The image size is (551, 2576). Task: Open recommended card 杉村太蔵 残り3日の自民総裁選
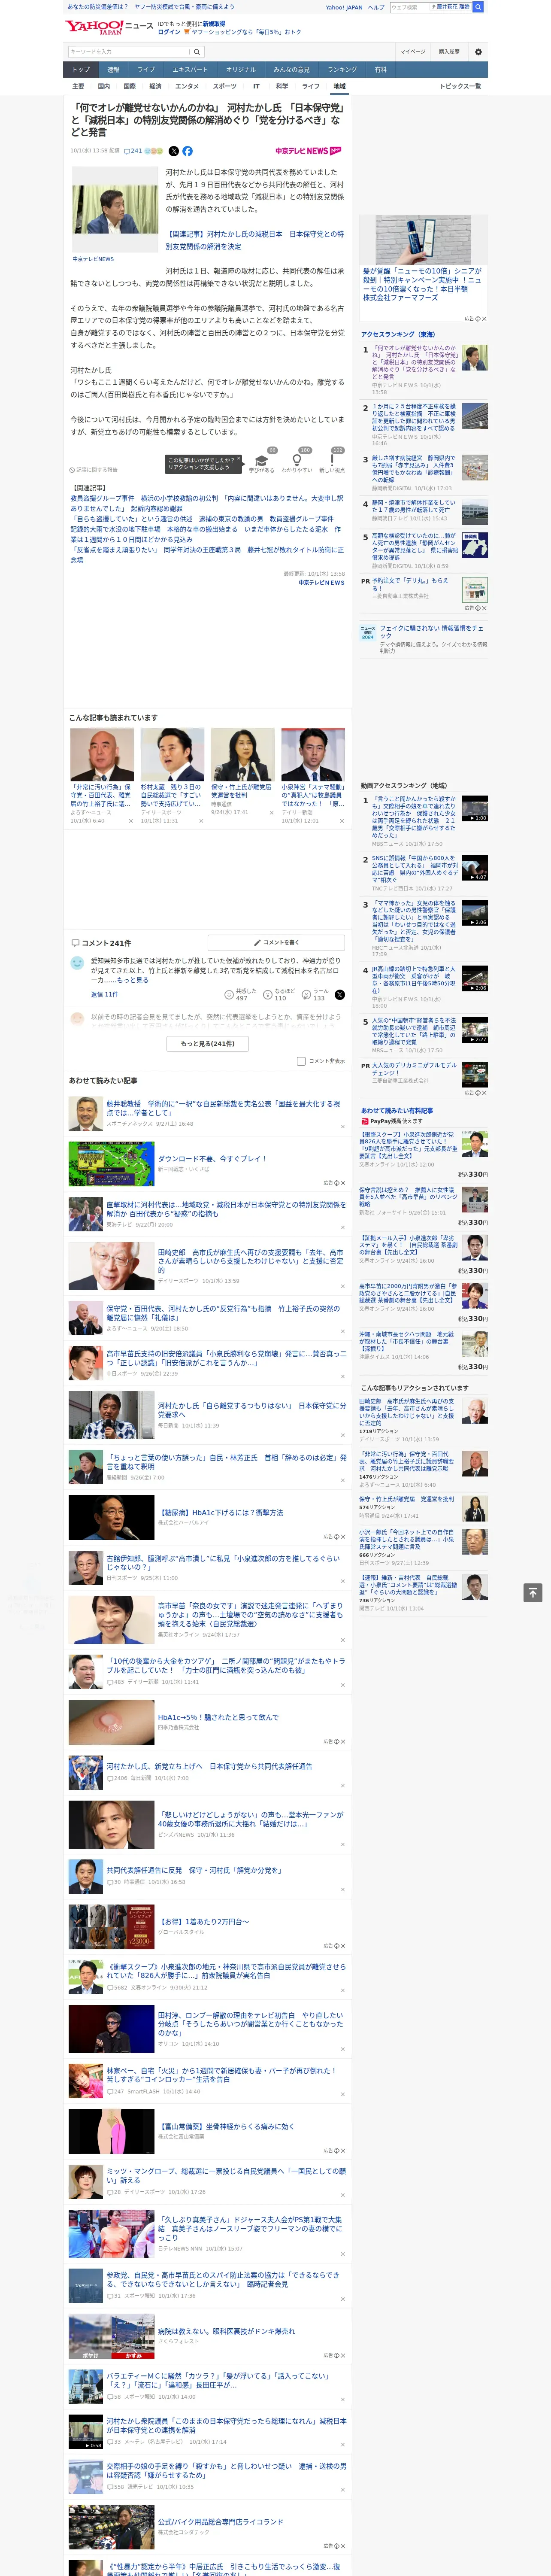172,775
